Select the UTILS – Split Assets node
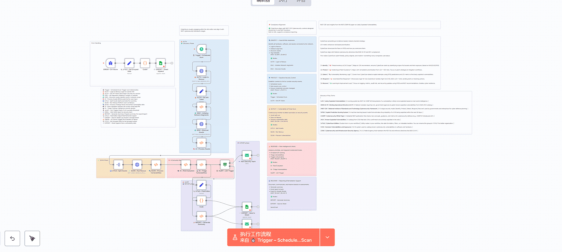 [118, 165]
